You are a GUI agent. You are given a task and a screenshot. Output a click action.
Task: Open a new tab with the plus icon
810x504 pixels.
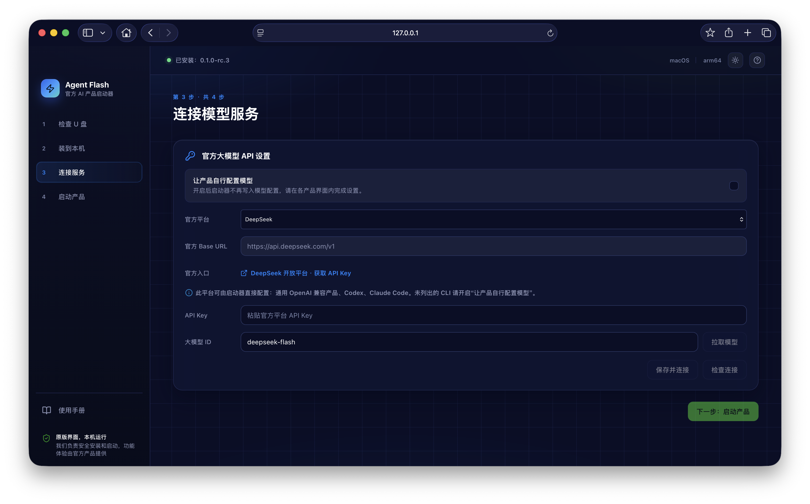point(747,33)
